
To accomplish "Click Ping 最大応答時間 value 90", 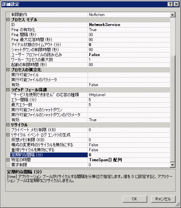I will point(129,40).
